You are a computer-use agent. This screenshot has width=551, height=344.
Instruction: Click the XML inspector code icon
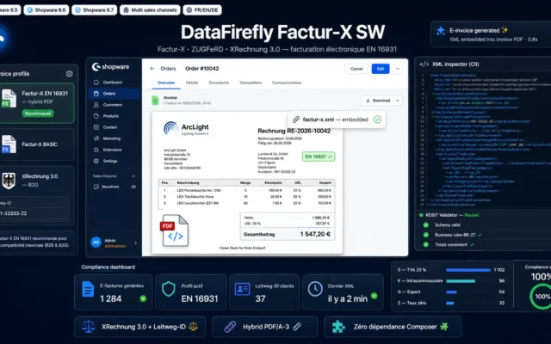tap(424, 64)
